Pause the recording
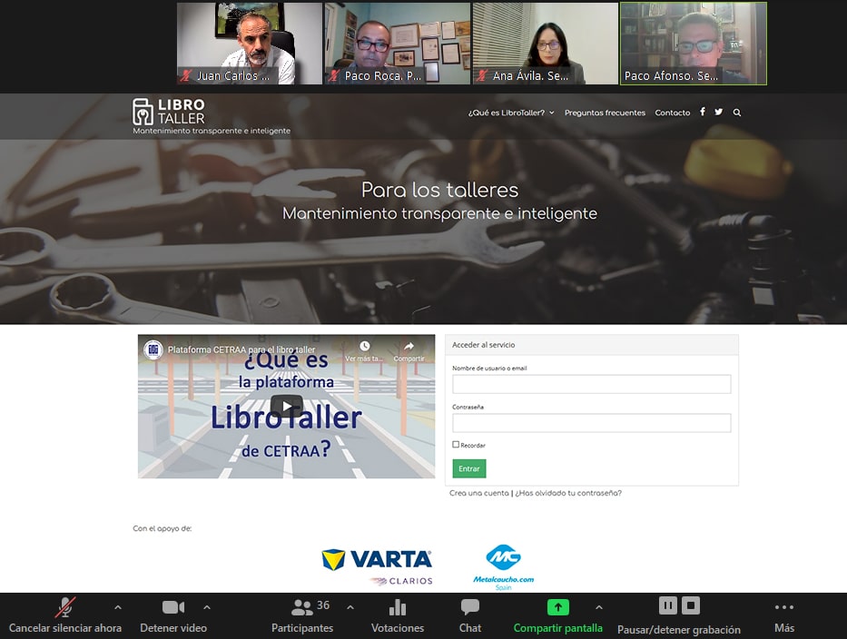847x639 pixels. 667,605
